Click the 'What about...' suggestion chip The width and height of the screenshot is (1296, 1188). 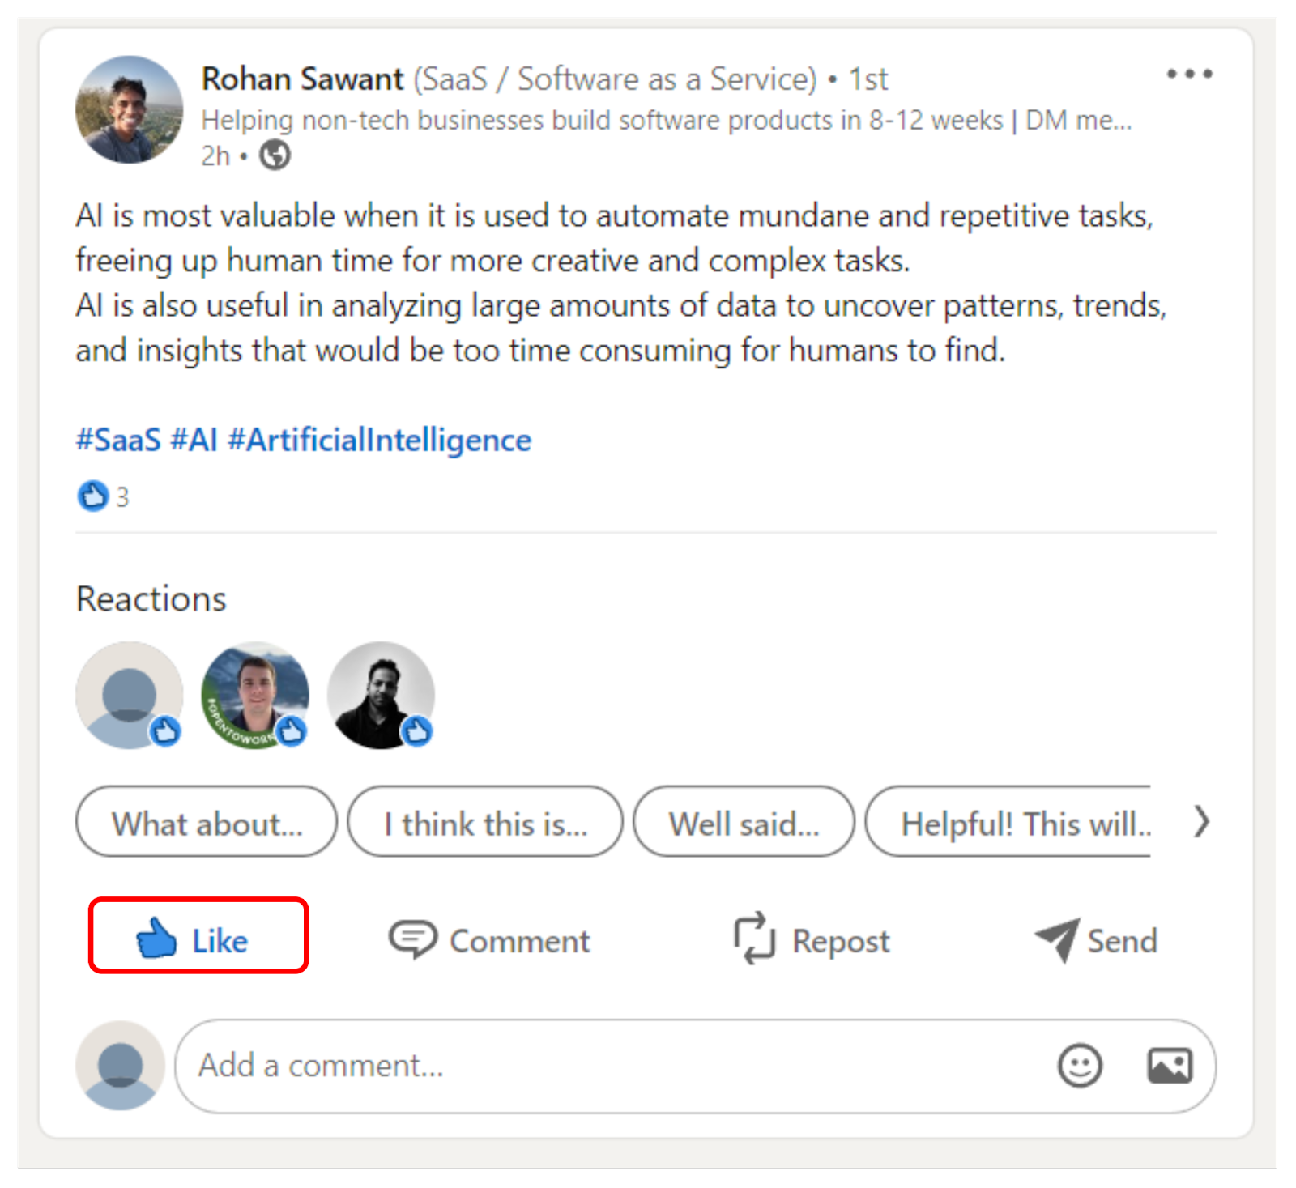[207, 823]
